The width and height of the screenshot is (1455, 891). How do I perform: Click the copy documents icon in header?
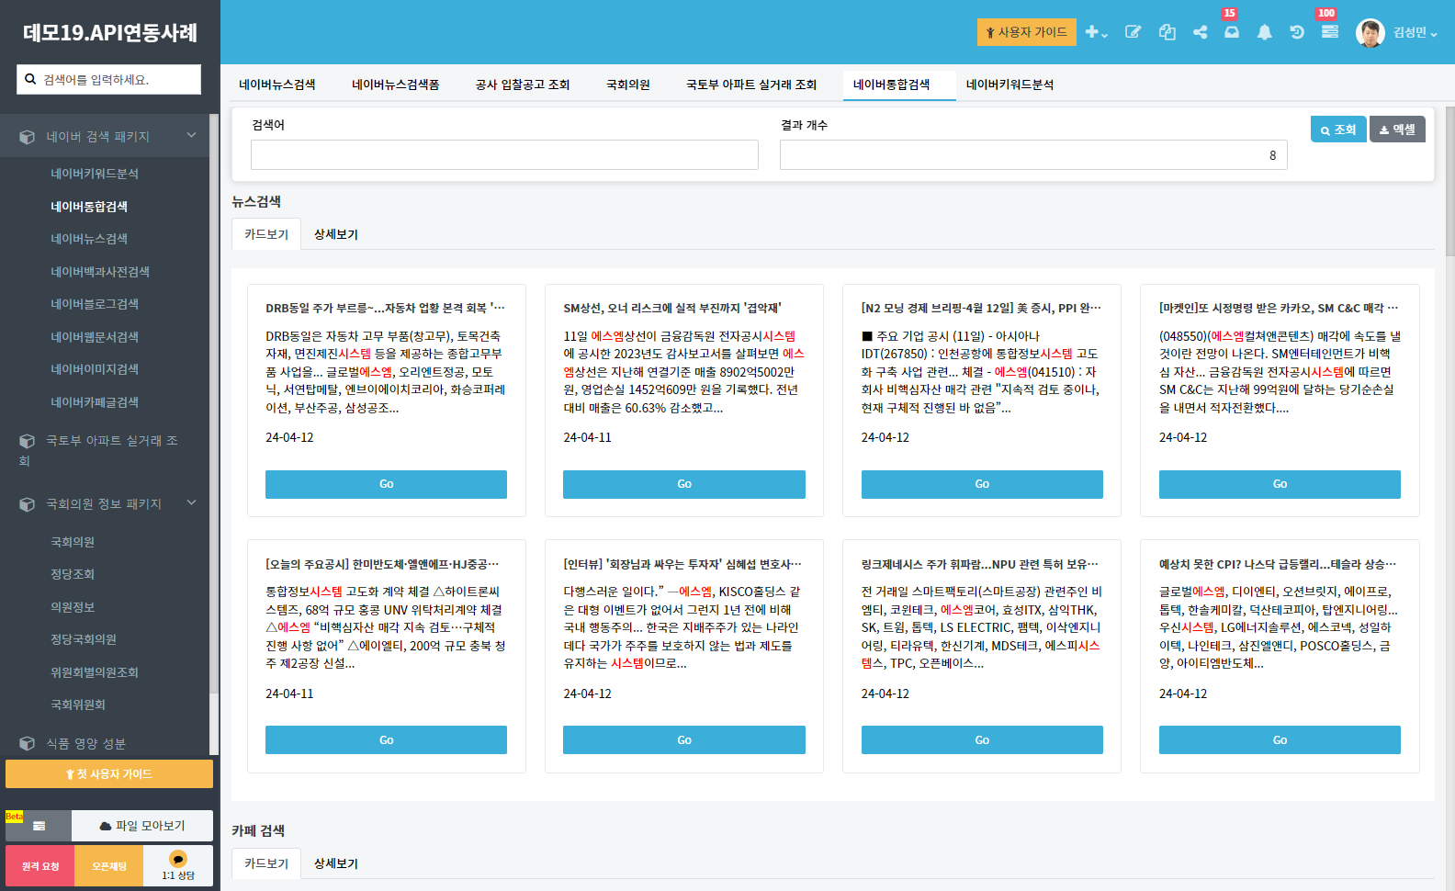point(1167,32)
